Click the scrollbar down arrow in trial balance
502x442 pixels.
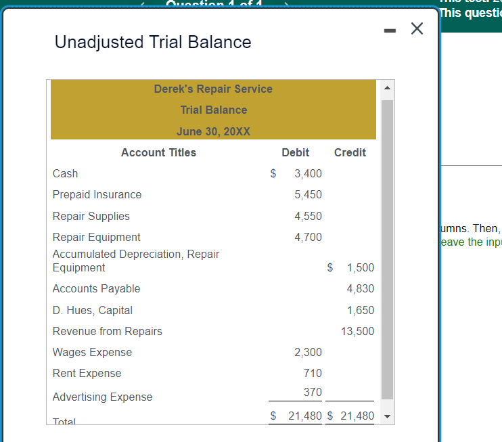387,416
